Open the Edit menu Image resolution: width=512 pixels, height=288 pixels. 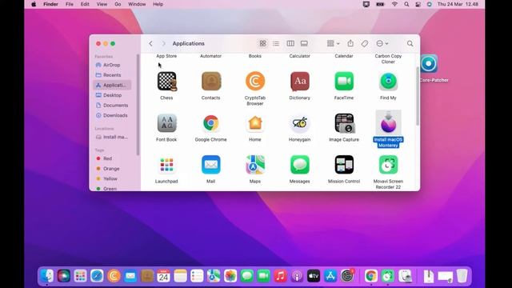coord(85,4)
